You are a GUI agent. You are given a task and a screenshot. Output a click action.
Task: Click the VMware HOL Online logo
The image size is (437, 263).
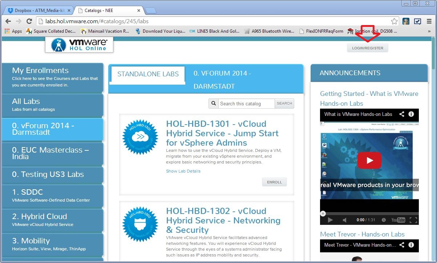(x=78, y=45)
